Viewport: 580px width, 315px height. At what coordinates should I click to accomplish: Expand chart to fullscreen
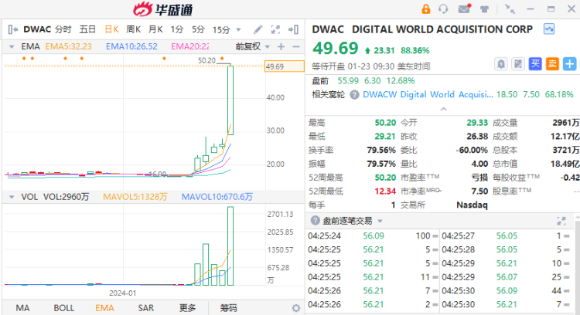coord(275,29)
